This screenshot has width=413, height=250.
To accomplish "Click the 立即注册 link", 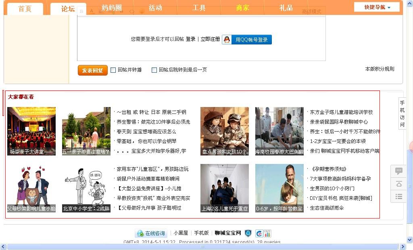I will pos(210,39).
